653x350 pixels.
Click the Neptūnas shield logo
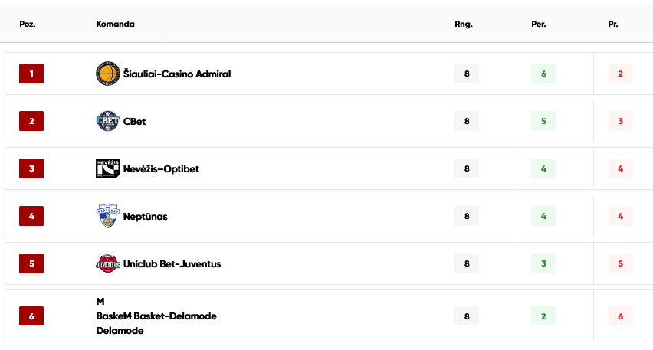point(108,216)
